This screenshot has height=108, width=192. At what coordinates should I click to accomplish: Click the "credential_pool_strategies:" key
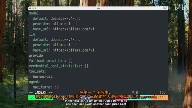[x=55, y=66]
